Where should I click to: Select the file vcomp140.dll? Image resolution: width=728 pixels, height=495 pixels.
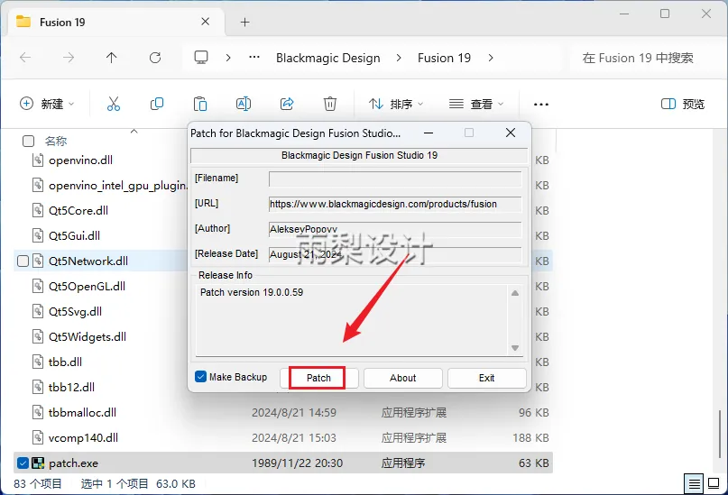[83, 438]
